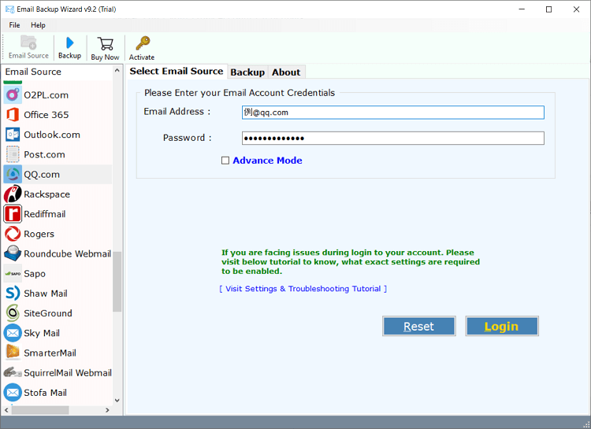Click the Email Source toolbar icon
The width and height of the screenshot is (591, 429).
(28, 43)
